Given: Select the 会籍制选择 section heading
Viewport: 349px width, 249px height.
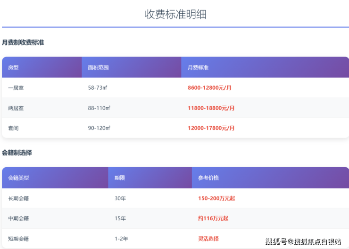Looking at the screenshot, I should [x=17, y=153].
